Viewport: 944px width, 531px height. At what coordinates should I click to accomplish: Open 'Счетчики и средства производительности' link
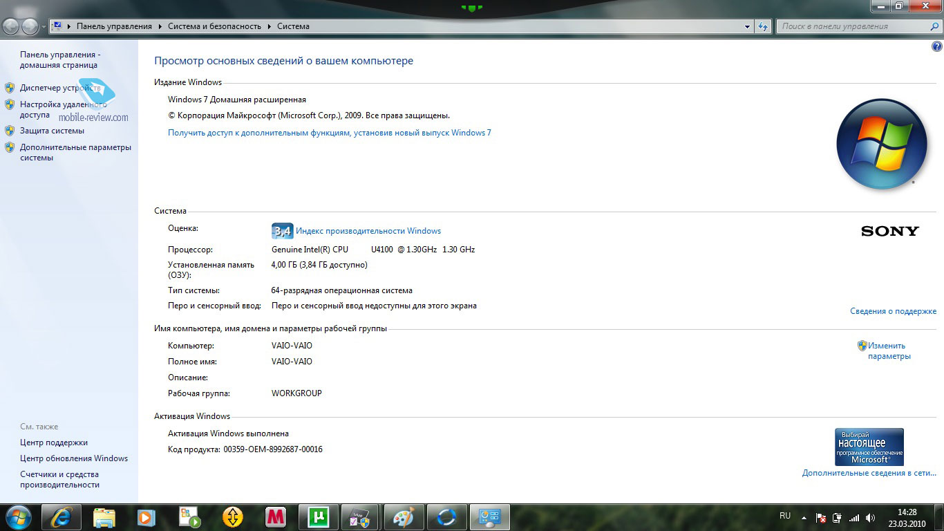pyautogui.click(x=59, y=479)
